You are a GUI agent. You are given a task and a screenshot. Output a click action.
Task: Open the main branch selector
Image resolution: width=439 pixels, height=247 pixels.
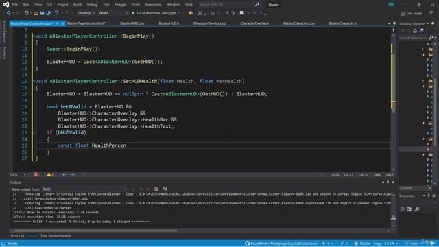pos(412,244)
